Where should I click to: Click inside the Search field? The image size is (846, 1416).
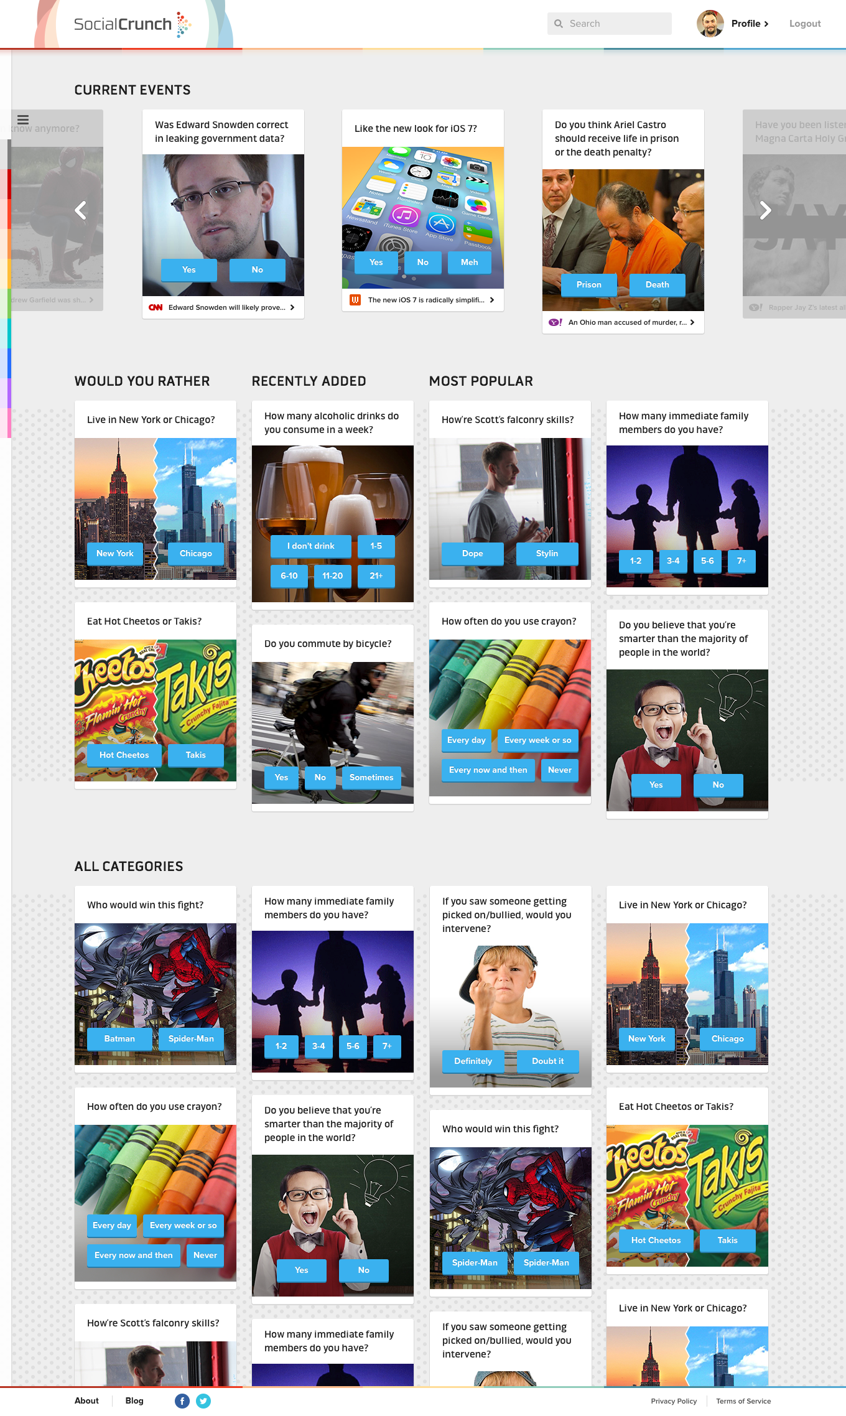coord(610,24)
